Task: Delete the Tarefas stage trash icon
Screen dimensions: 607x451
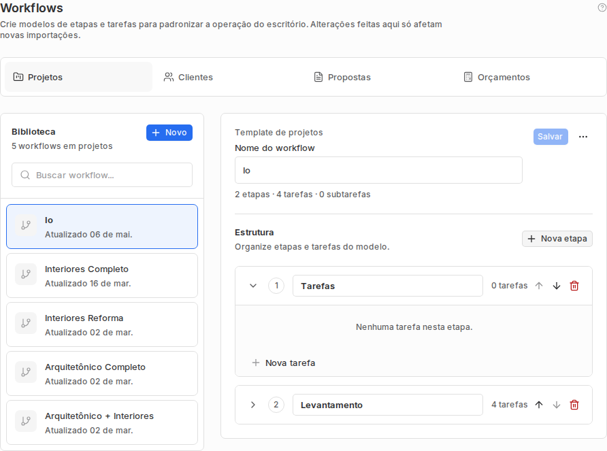Action: click(574, 286)
